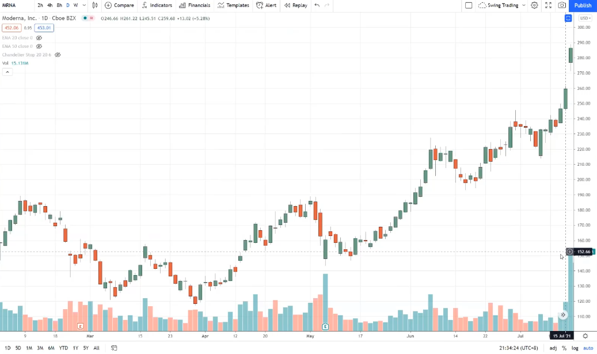Screen dimensions: 597x354
Task: Click the Vol 15.131M volume legend
Action: [x=15, y=63]
